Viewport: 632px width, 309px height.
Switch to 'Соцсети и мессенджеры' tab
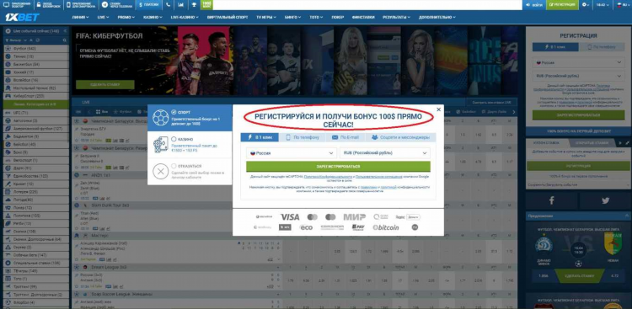[x=400, y=137]
